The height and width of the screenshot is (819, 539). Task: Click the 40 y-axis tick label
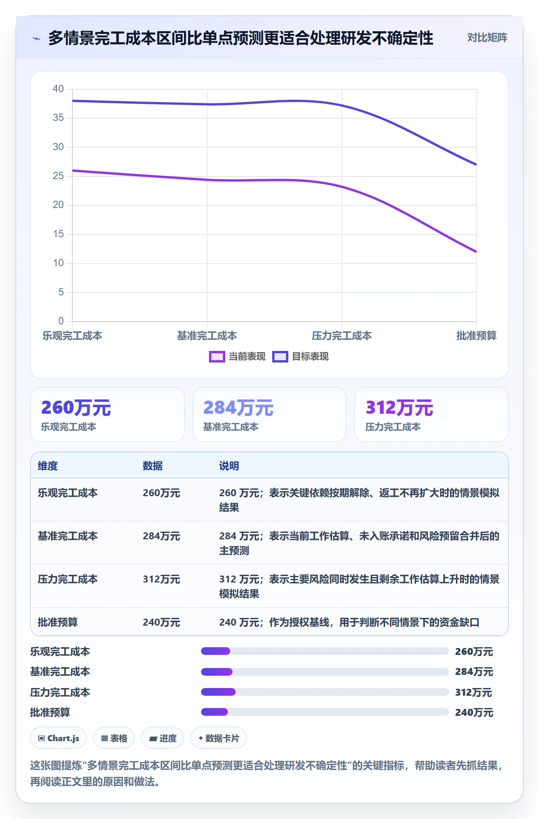(x=58, y=89)
